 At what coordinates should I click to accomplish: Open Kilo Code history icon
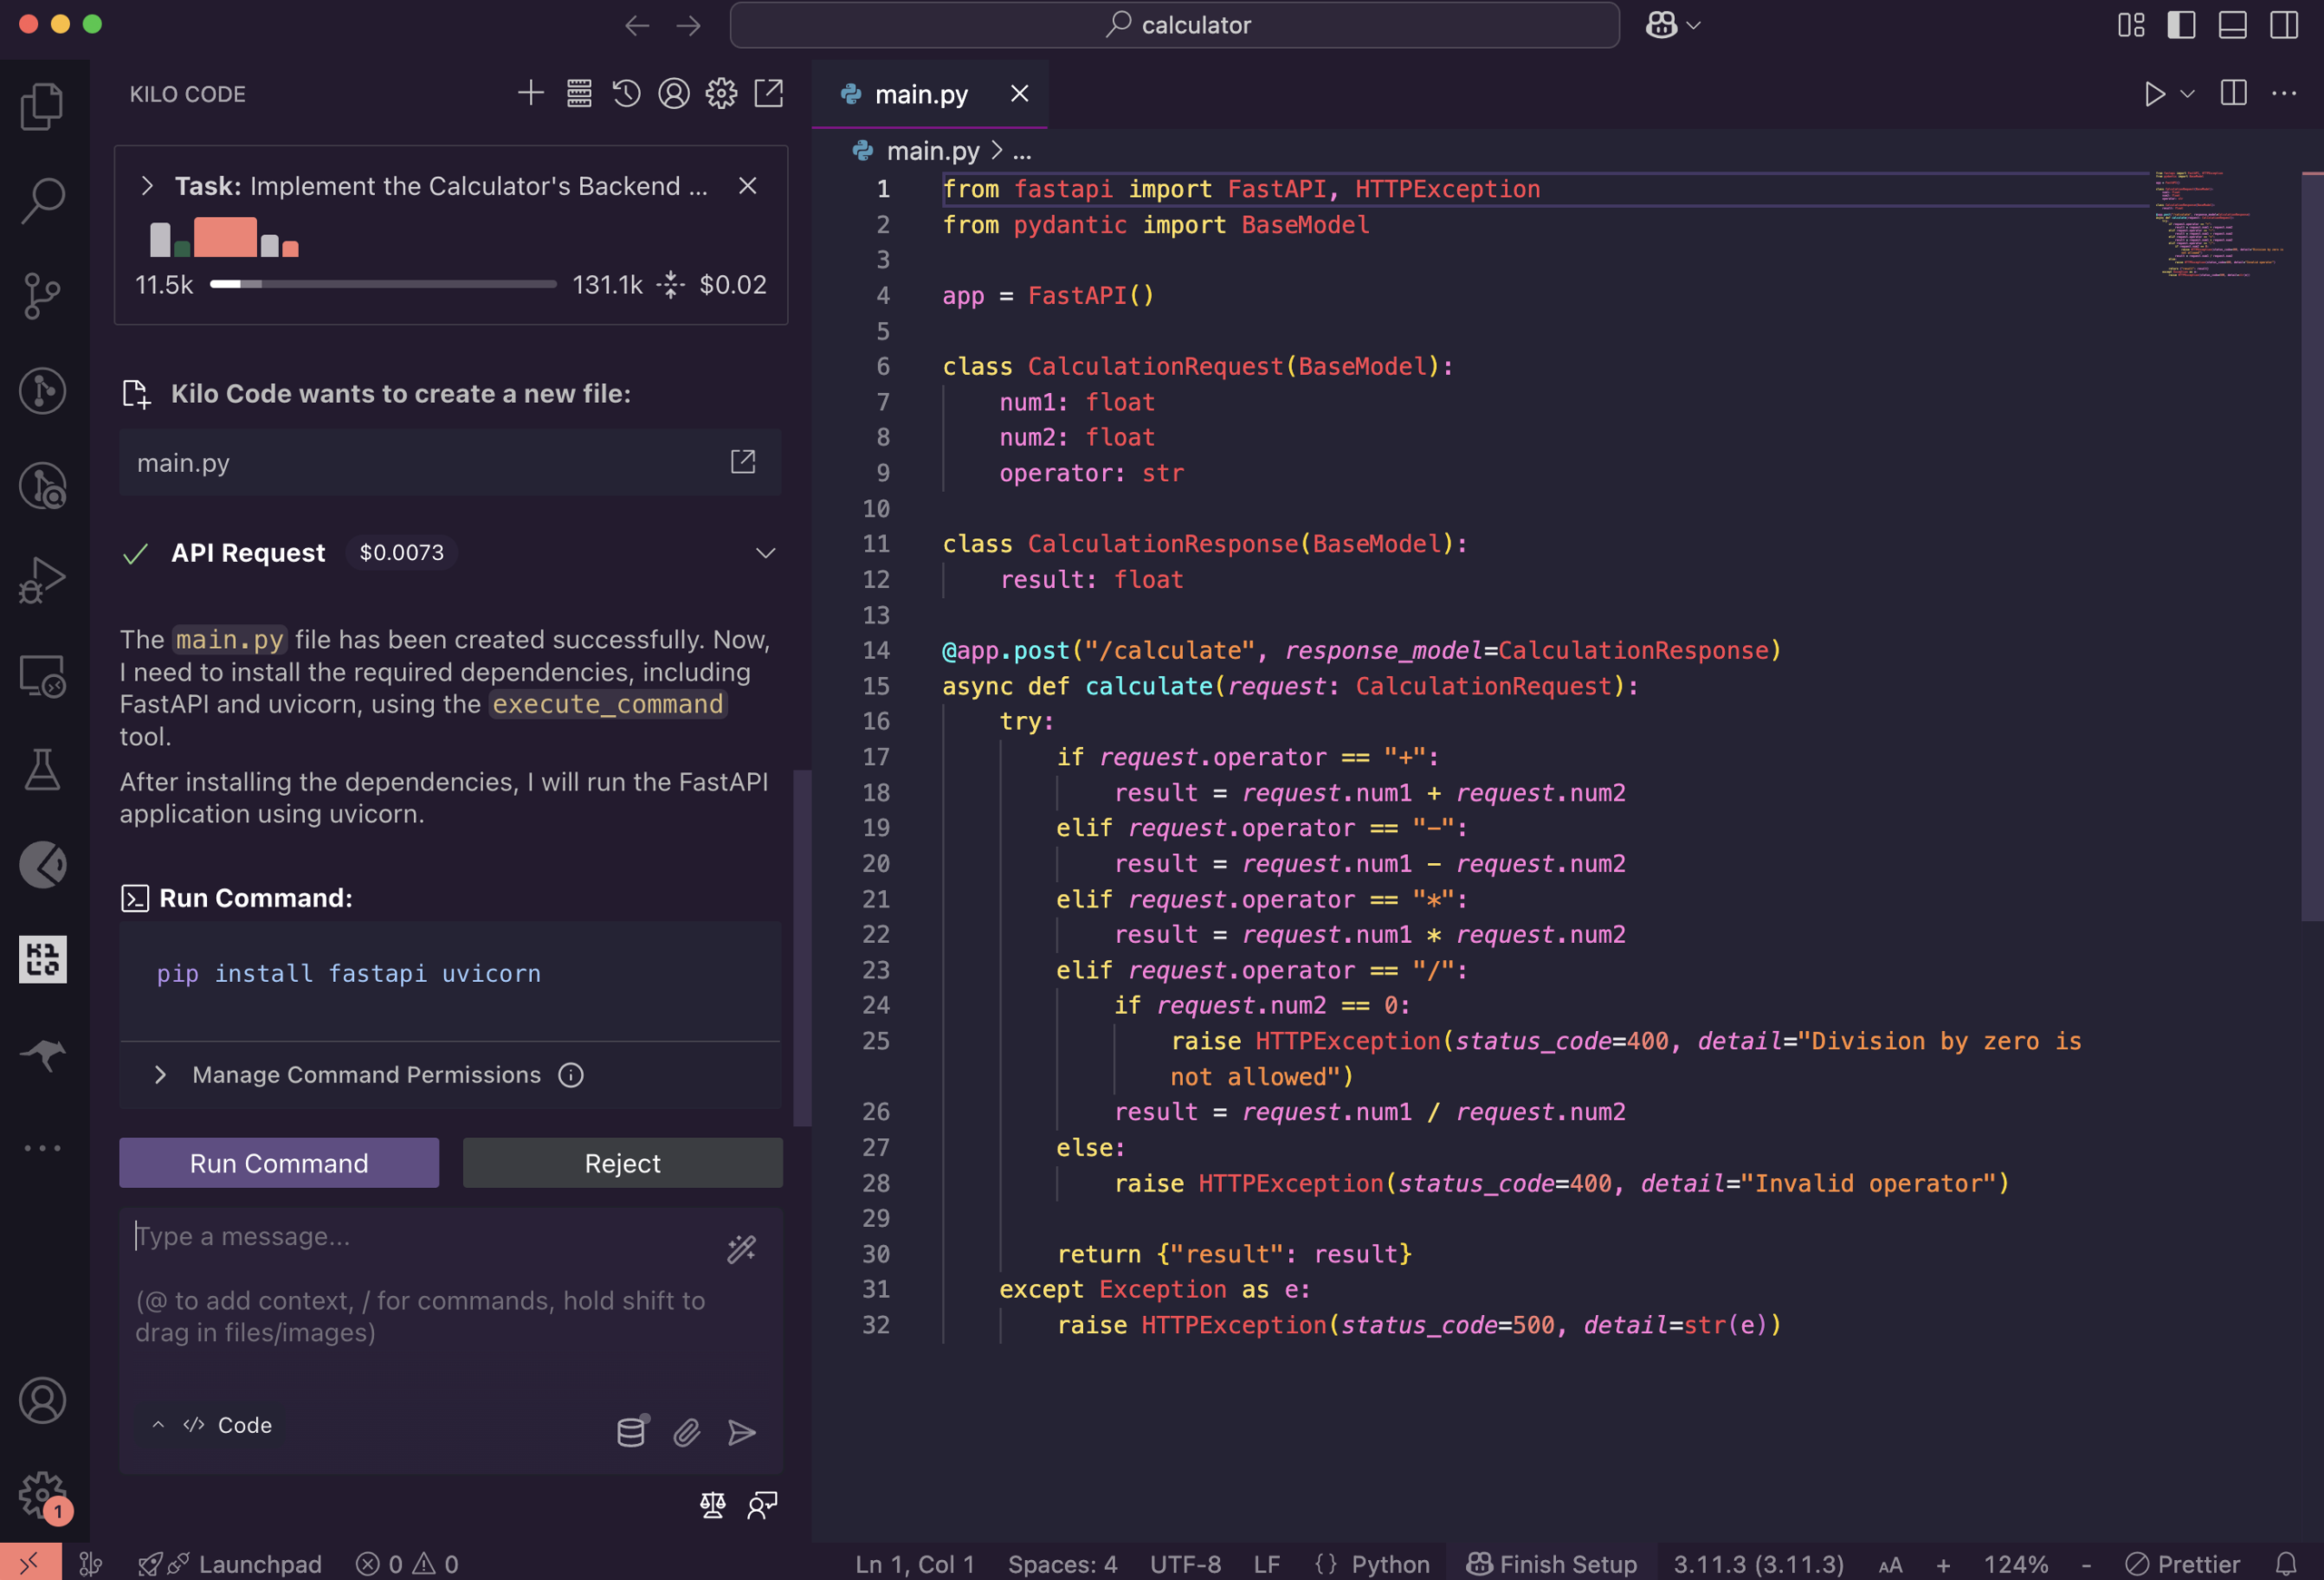tap(626, 93)
